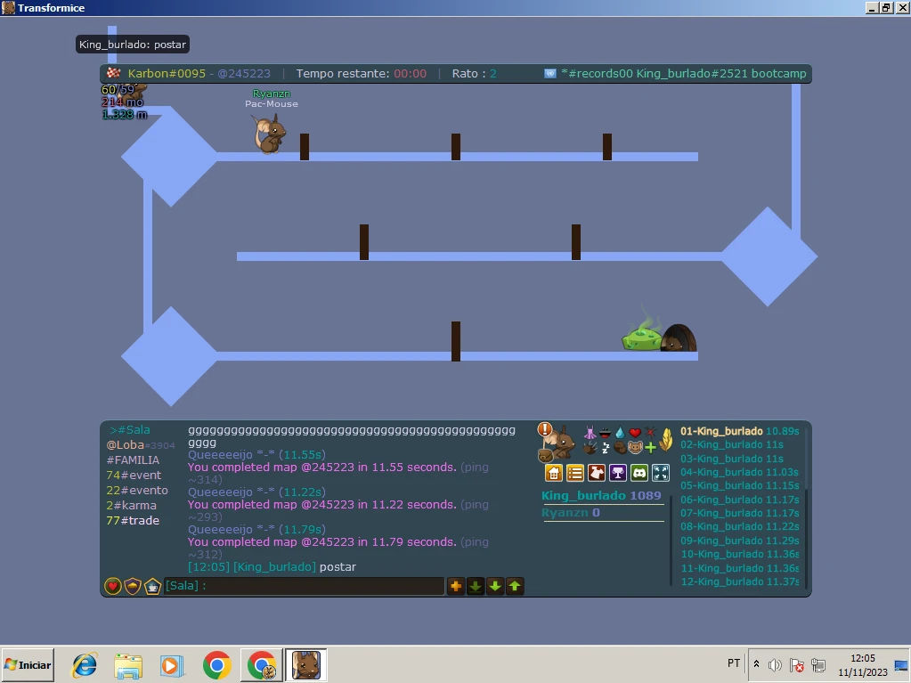Open Internet Explorer from the taskbar
Screen dimensions: 911x683
85,665
